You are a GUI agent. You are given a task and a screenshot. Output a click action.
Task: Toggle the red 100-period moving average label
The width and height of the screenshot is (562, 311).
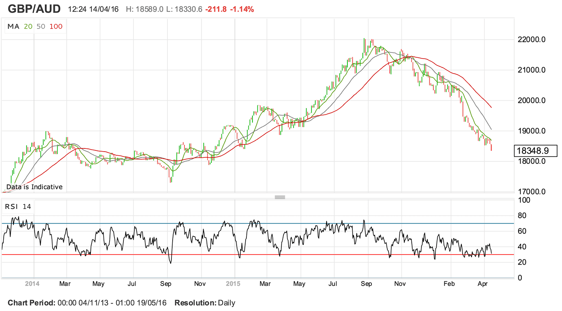click(56, 26)
